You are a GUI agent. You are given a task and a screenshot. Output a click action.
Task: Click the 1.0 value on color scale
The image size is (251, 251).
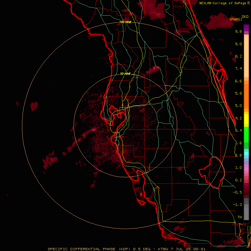238,168
